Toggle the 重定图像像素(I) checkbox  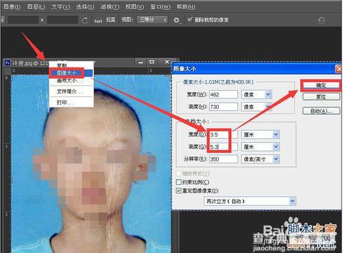(x=178, y=191)
